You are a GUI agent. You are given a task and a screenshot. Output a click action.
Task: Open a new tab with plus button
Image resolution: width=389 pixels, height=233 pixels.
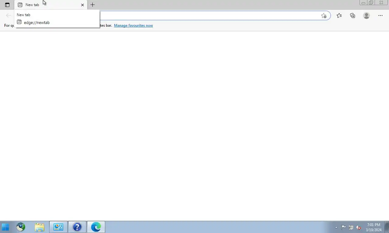pos(93,5)
